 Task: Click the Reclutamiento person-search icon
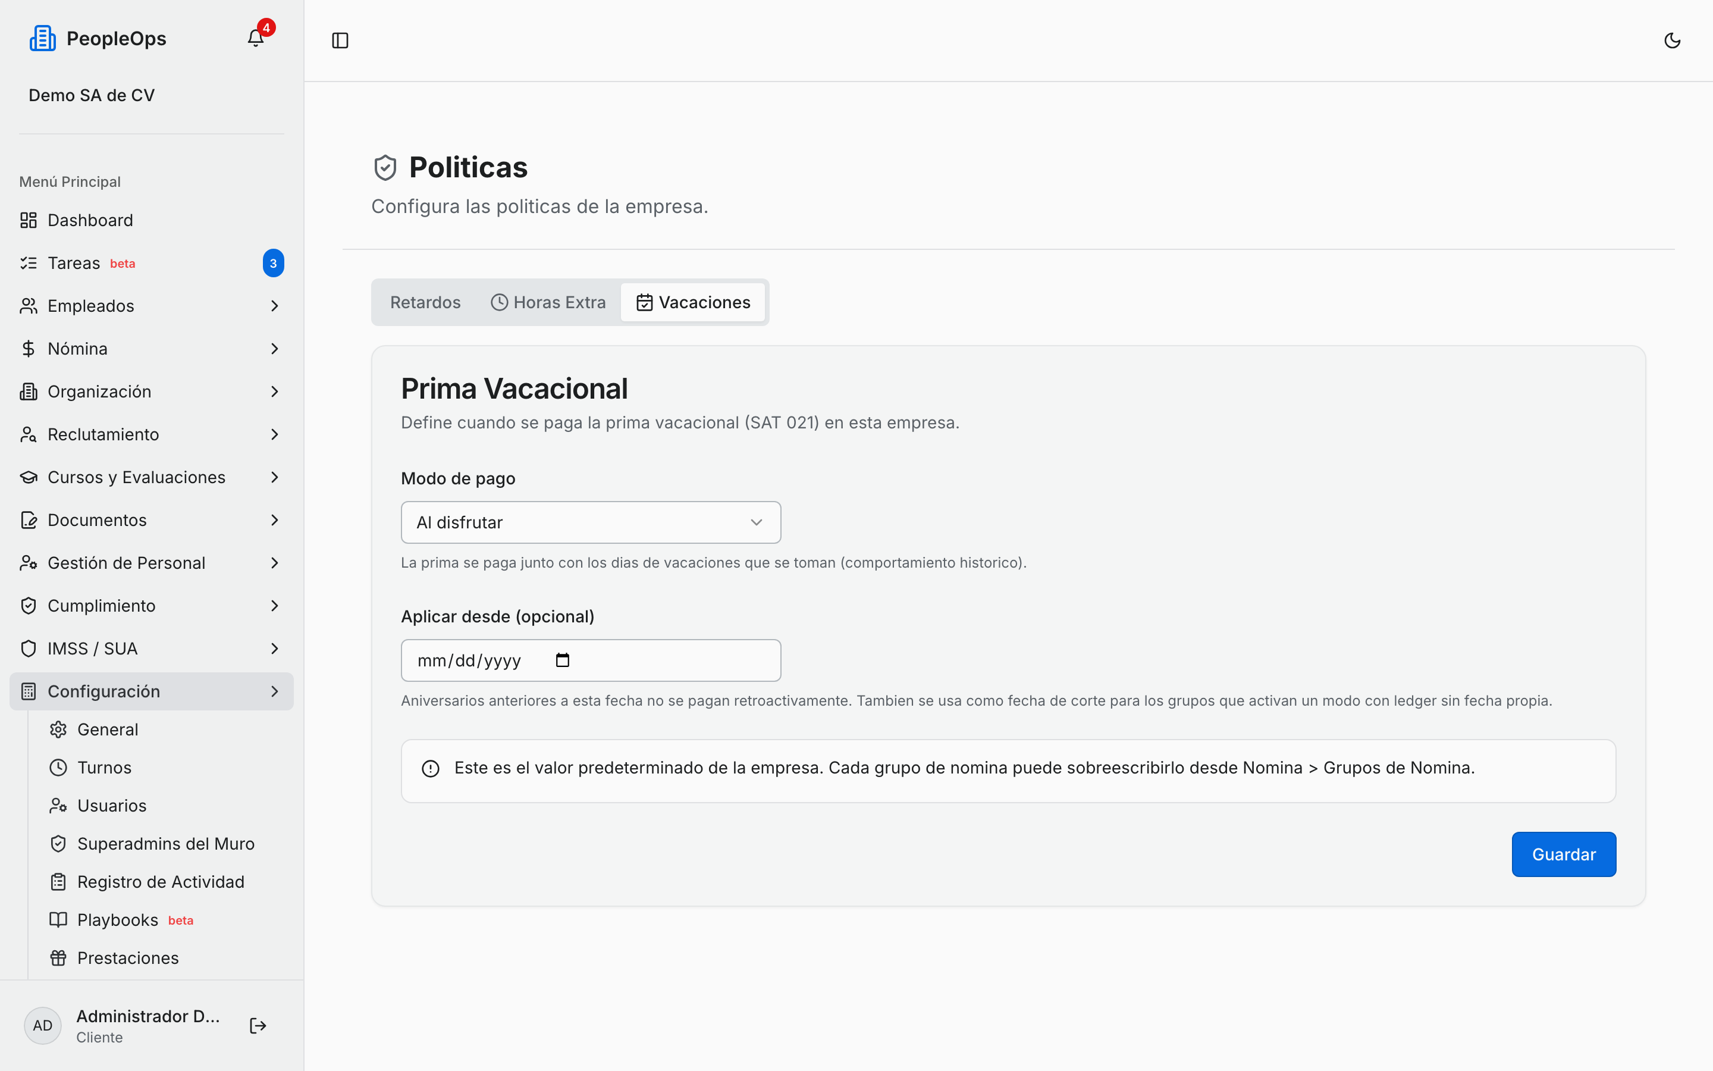tap(29, 434)
